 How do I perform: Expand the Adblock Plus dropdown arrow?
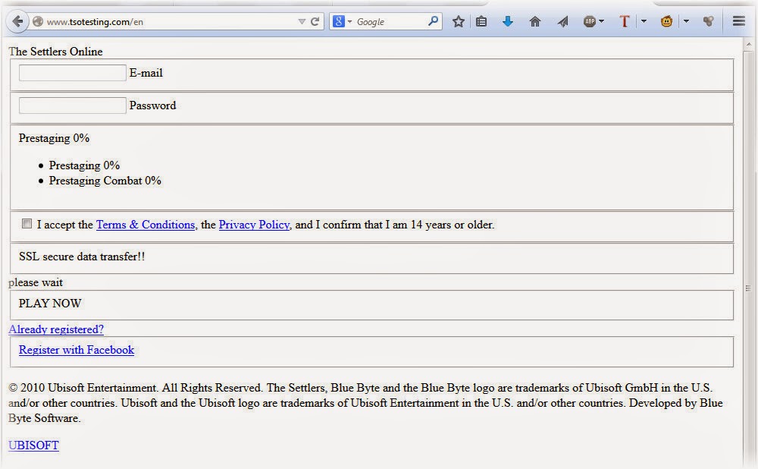click(x=601, y=21)
